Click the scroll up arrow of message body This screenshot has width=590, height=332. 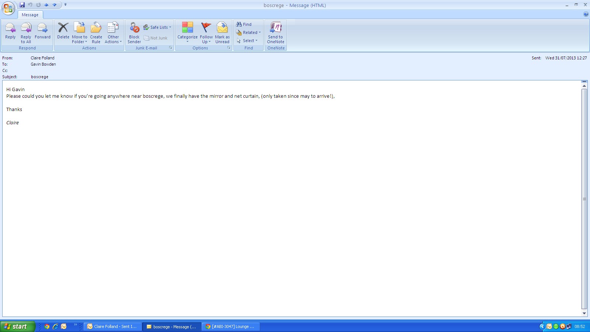(584, 86)
